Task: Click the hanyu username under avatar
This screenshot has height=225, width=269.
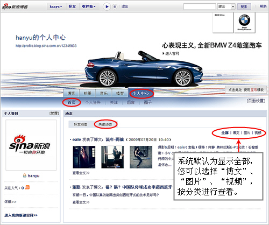Action: click(33, 175)
